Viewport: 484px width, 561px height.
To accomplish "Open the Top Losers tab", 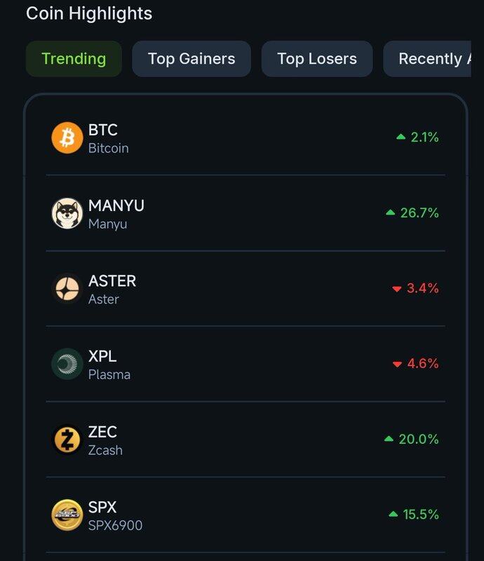I will click(x=317, y=59).
